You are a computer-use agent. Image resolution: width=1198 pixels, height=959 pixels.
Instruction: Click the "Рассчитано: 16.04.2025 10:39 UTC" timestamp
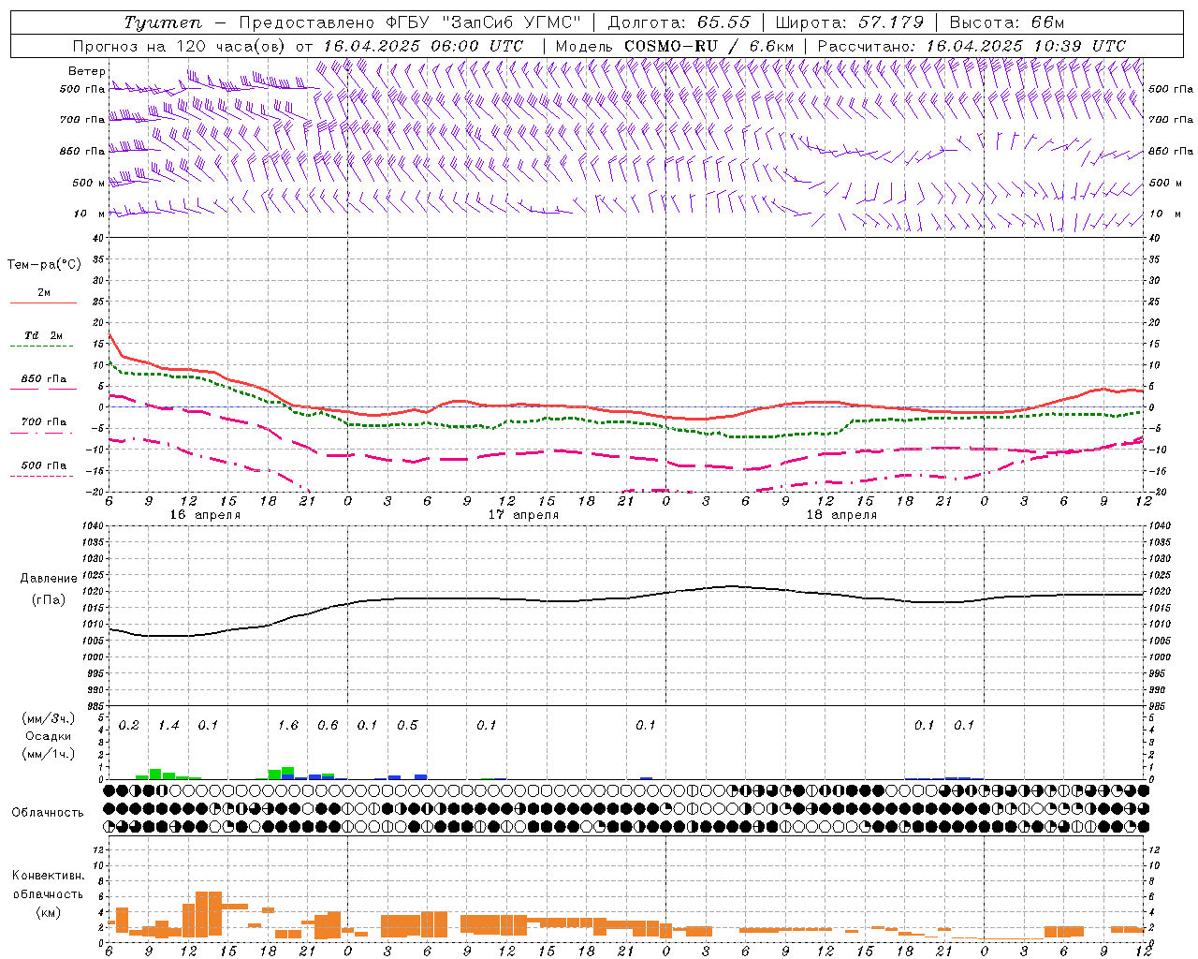[972, 46]
